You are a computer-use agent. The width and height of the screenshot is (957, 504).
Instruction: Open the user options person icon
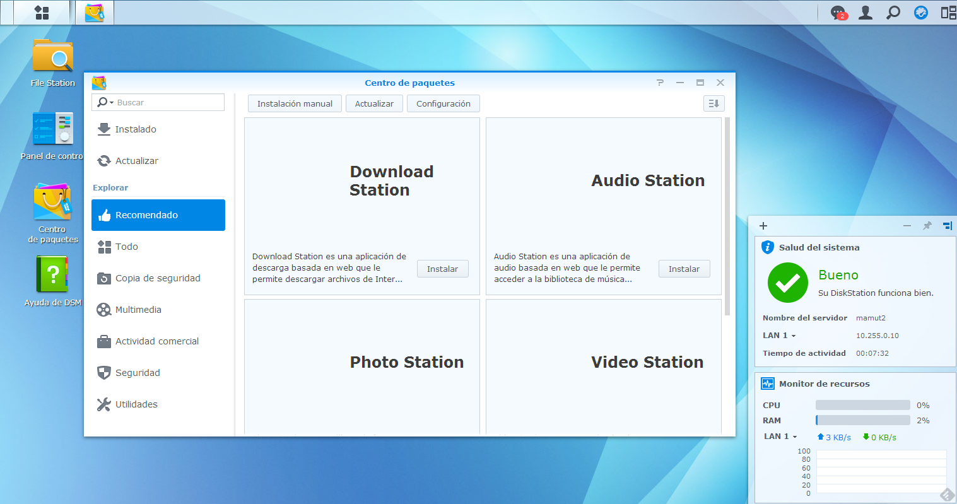[x=866, y=13]
